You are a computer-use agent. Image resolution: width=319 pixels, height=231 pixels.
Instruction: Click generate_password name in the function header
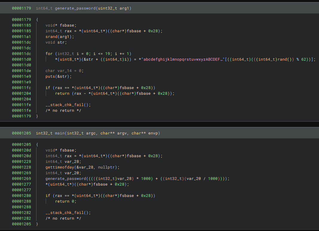pyautogui.click(x=75, y=8)
